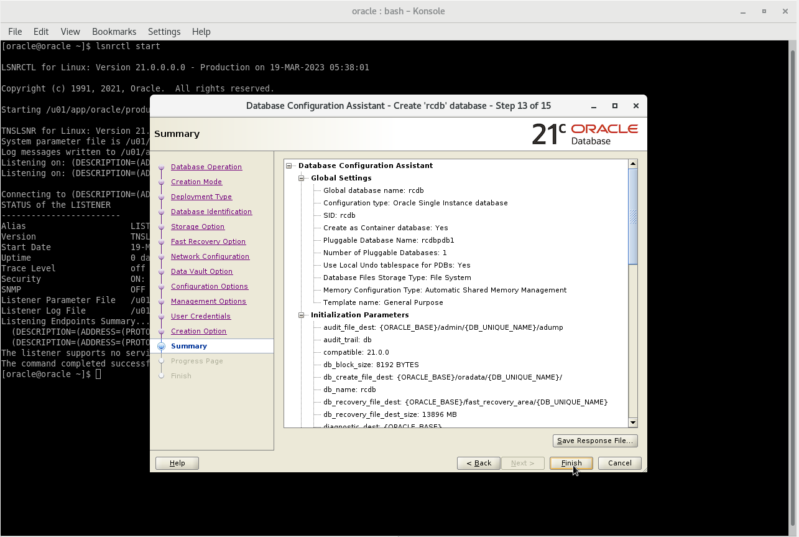The image size is (799, 537).
Task: Open the Konsole File menu
Action: [x=15, y=32]
